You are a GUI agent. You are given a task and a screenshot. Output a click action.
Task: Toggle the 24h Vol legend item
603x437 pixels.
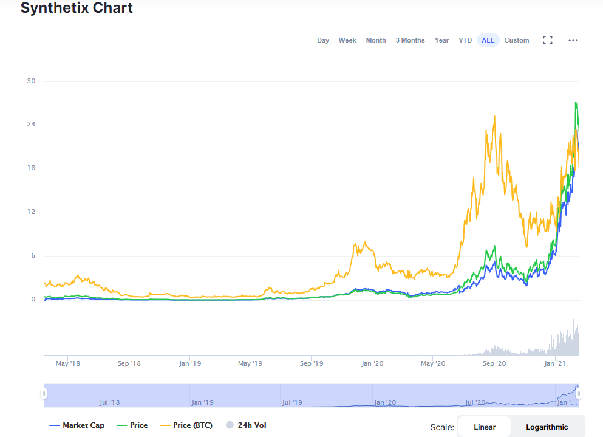coord(246,425)
